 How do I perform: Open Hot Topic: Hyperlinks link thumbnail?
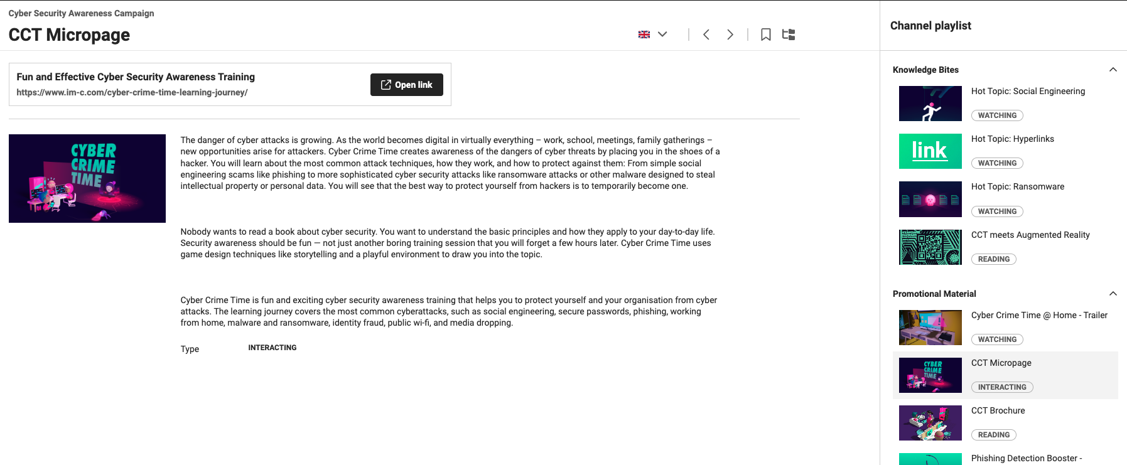(930, 151)
